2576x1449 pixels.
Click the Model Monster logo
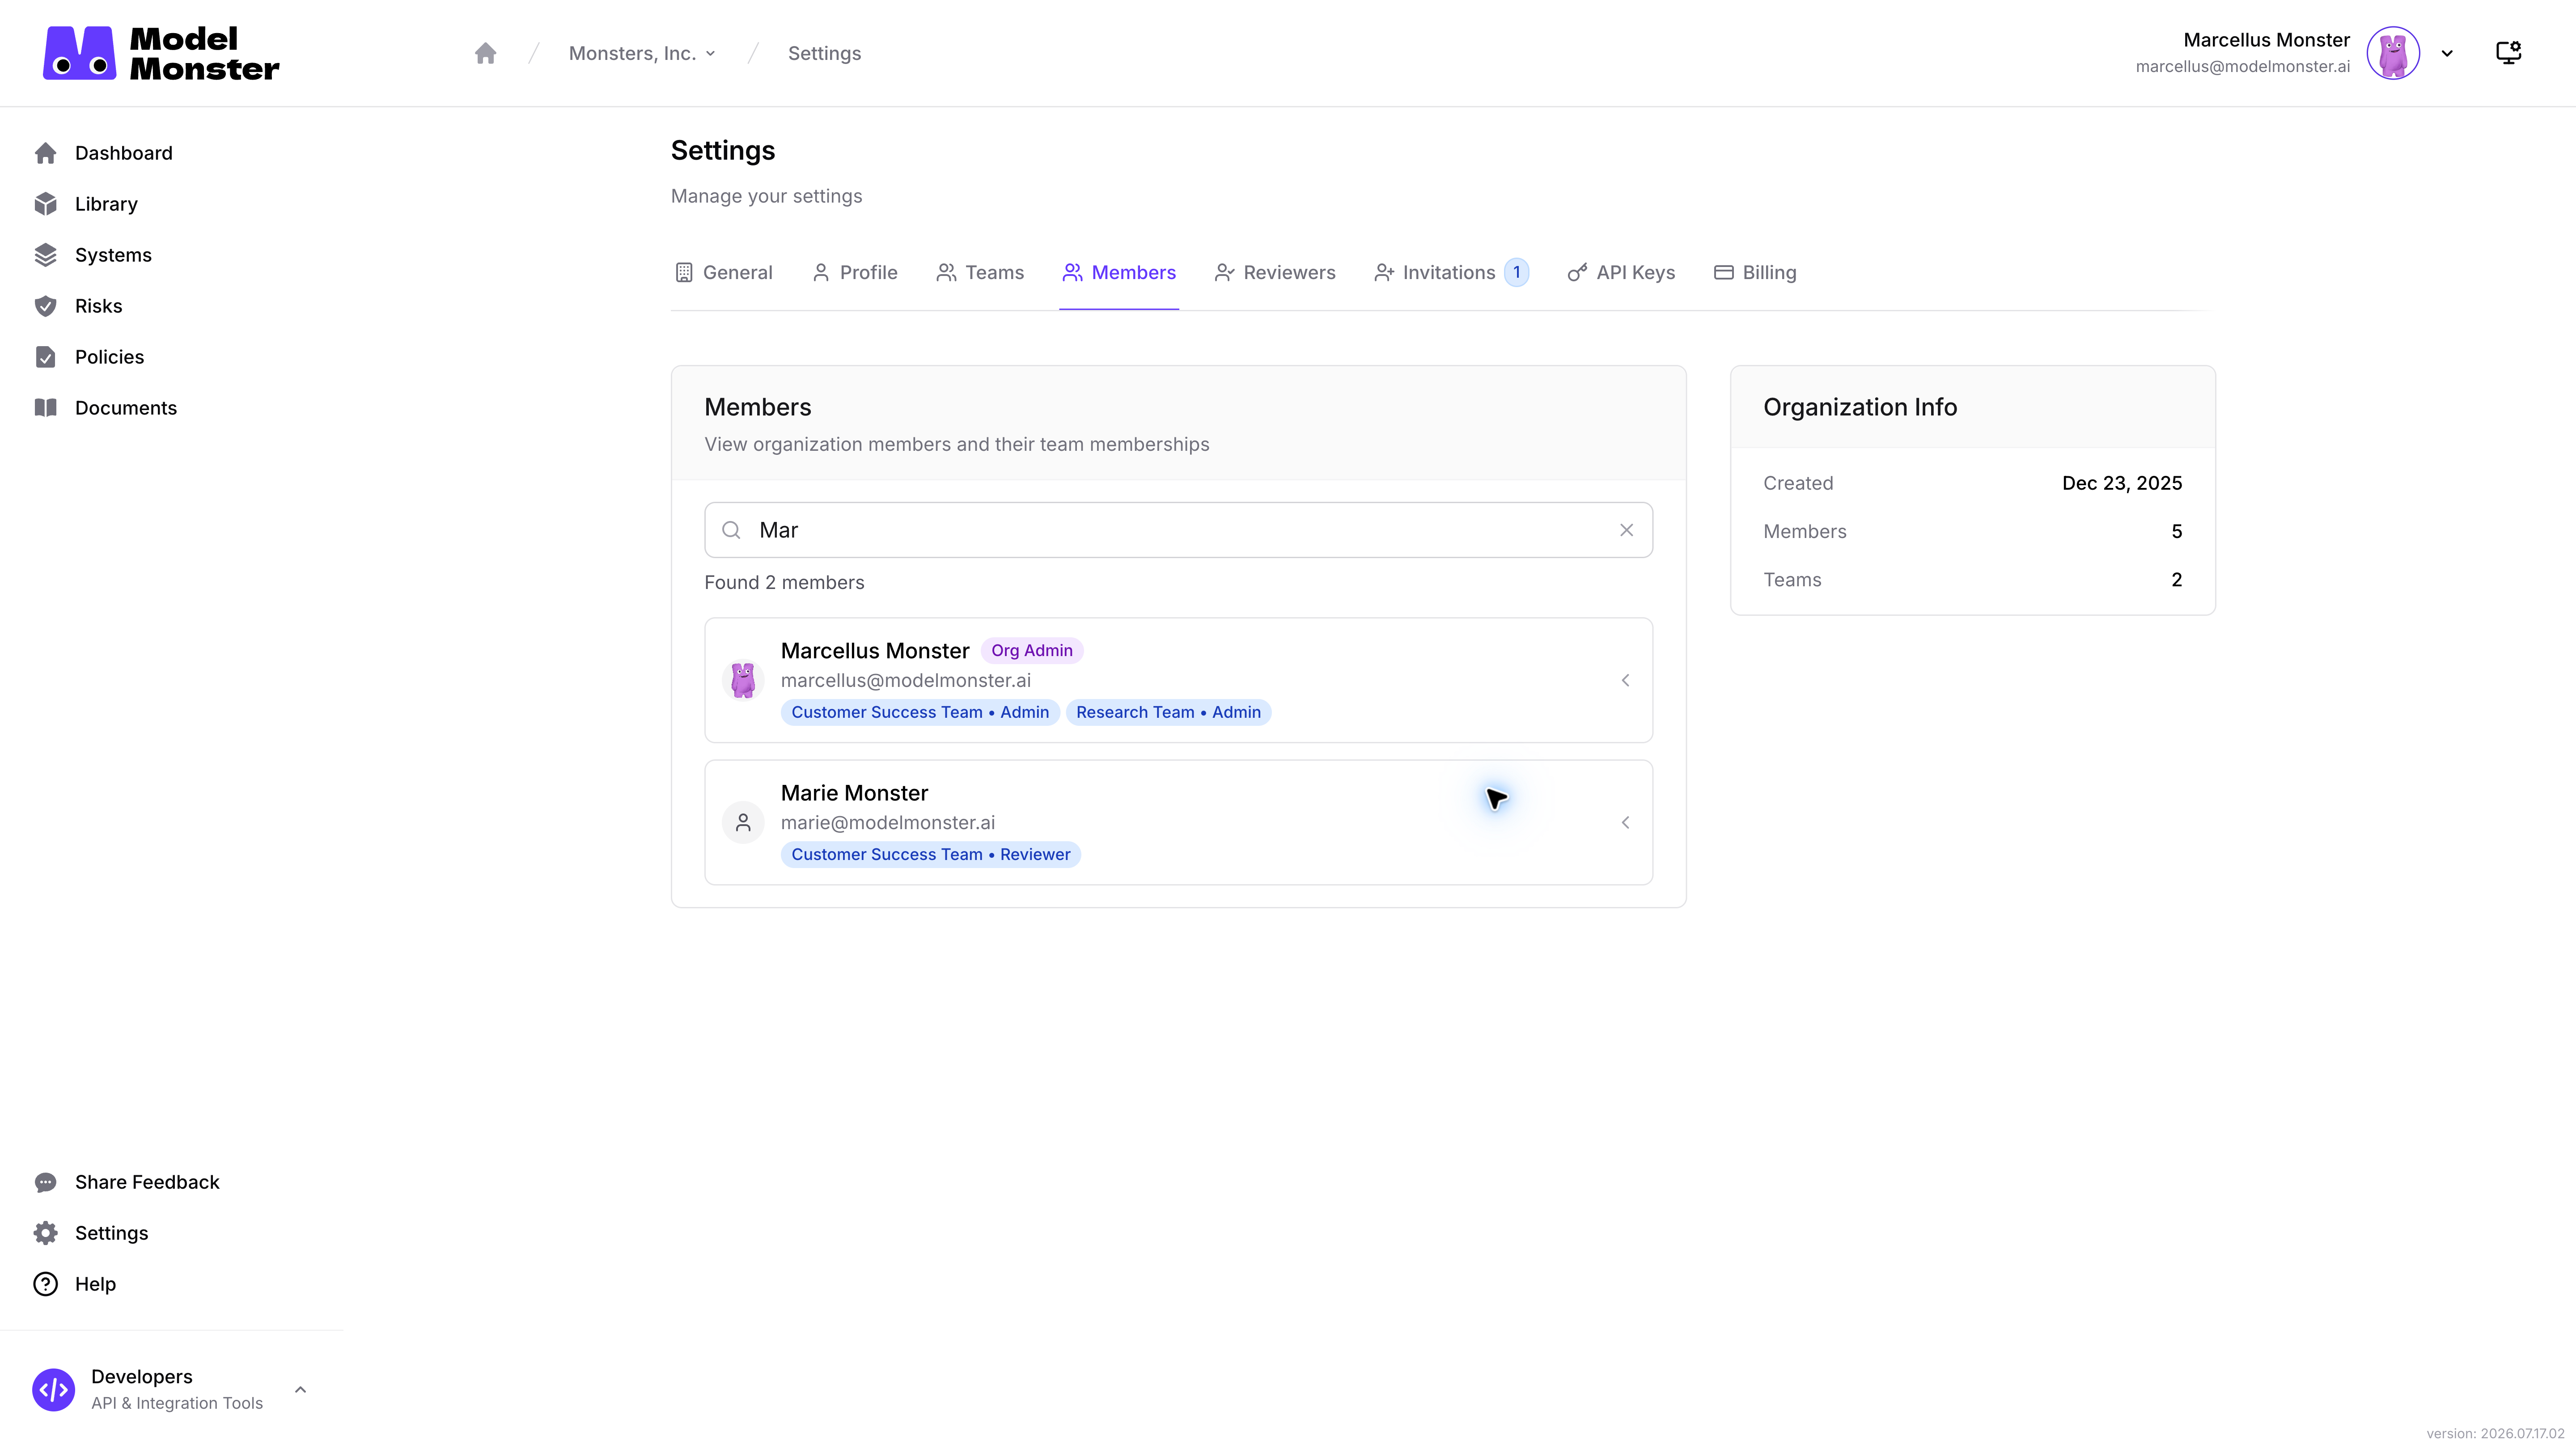click(x=161, y=53)
